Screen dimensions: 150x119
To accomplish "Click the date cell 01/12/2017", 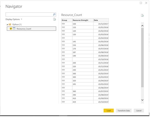I will click(101, 24).
